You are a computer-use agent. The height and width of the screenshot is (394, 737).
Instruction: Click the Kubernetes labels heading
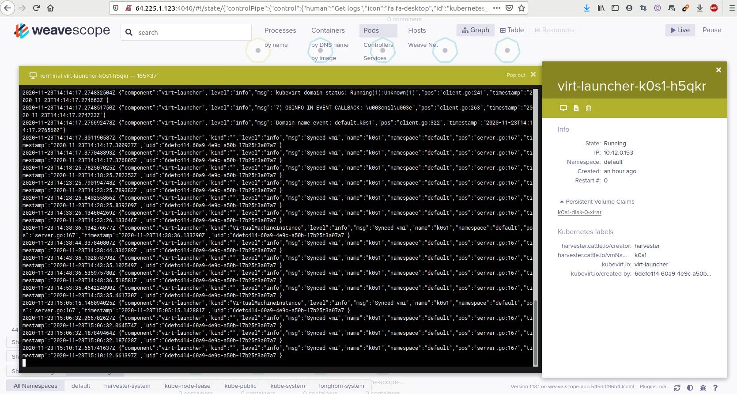click(585, 231)
